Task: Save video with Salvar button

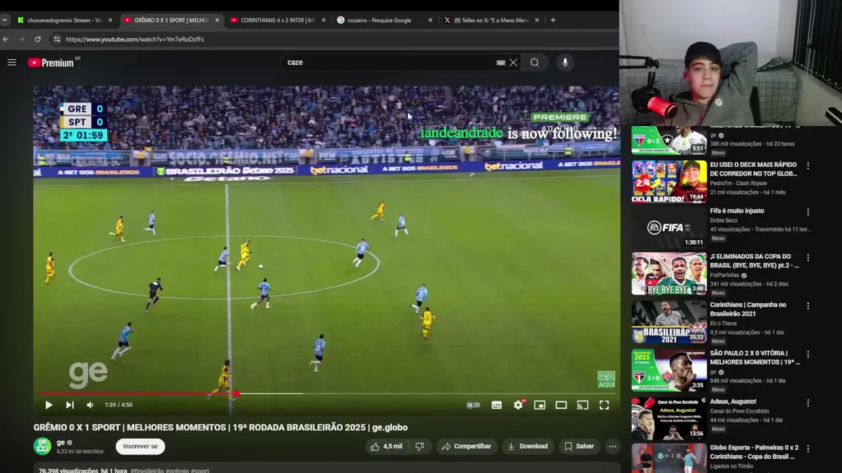Action: coord(579,446)
